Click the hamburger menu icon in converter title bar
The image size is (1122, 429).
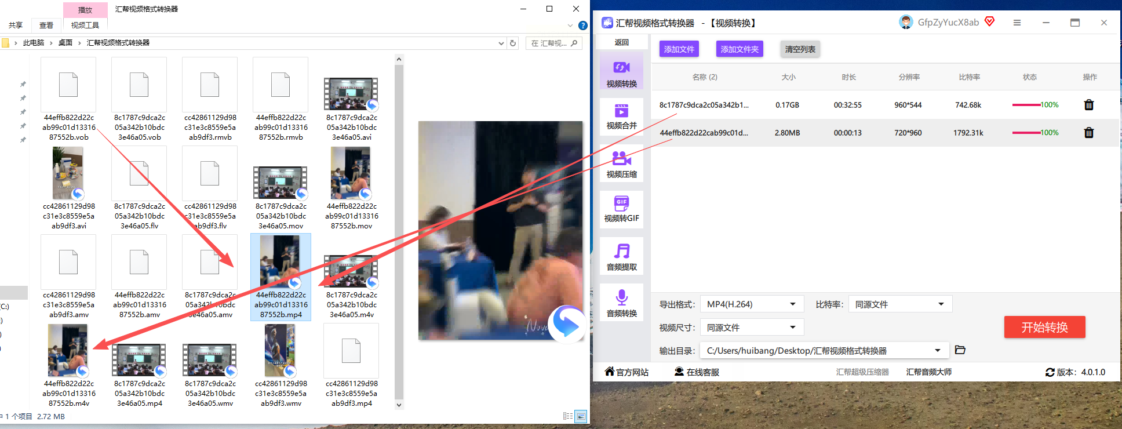coord(1017,23)
